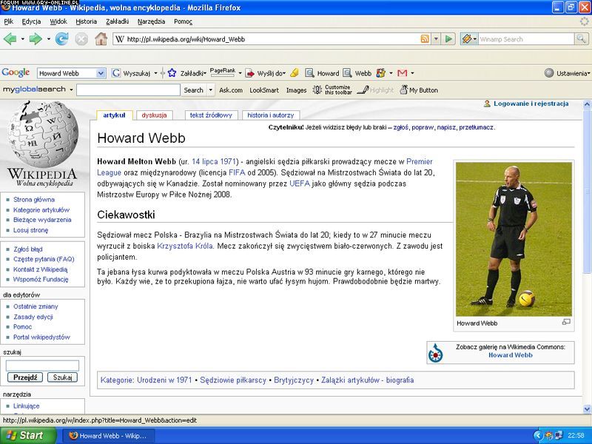The image size is (592, 444).
Task: Click the Google logo on the Google toolbar
Action: (16, 73)
